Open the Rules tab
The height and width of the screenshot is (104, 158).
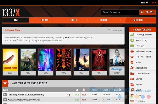tap(74, 20)
